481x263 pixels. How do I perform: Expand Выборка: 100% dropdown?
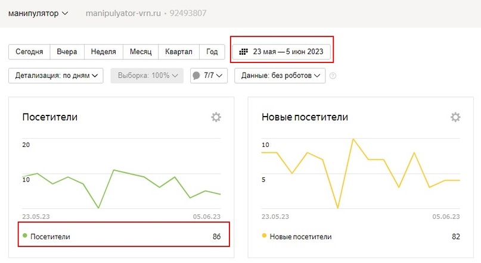147,76
